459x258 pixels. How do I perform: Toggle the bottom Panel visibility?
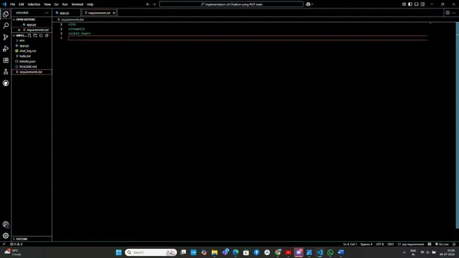click(x=416, y=4)
